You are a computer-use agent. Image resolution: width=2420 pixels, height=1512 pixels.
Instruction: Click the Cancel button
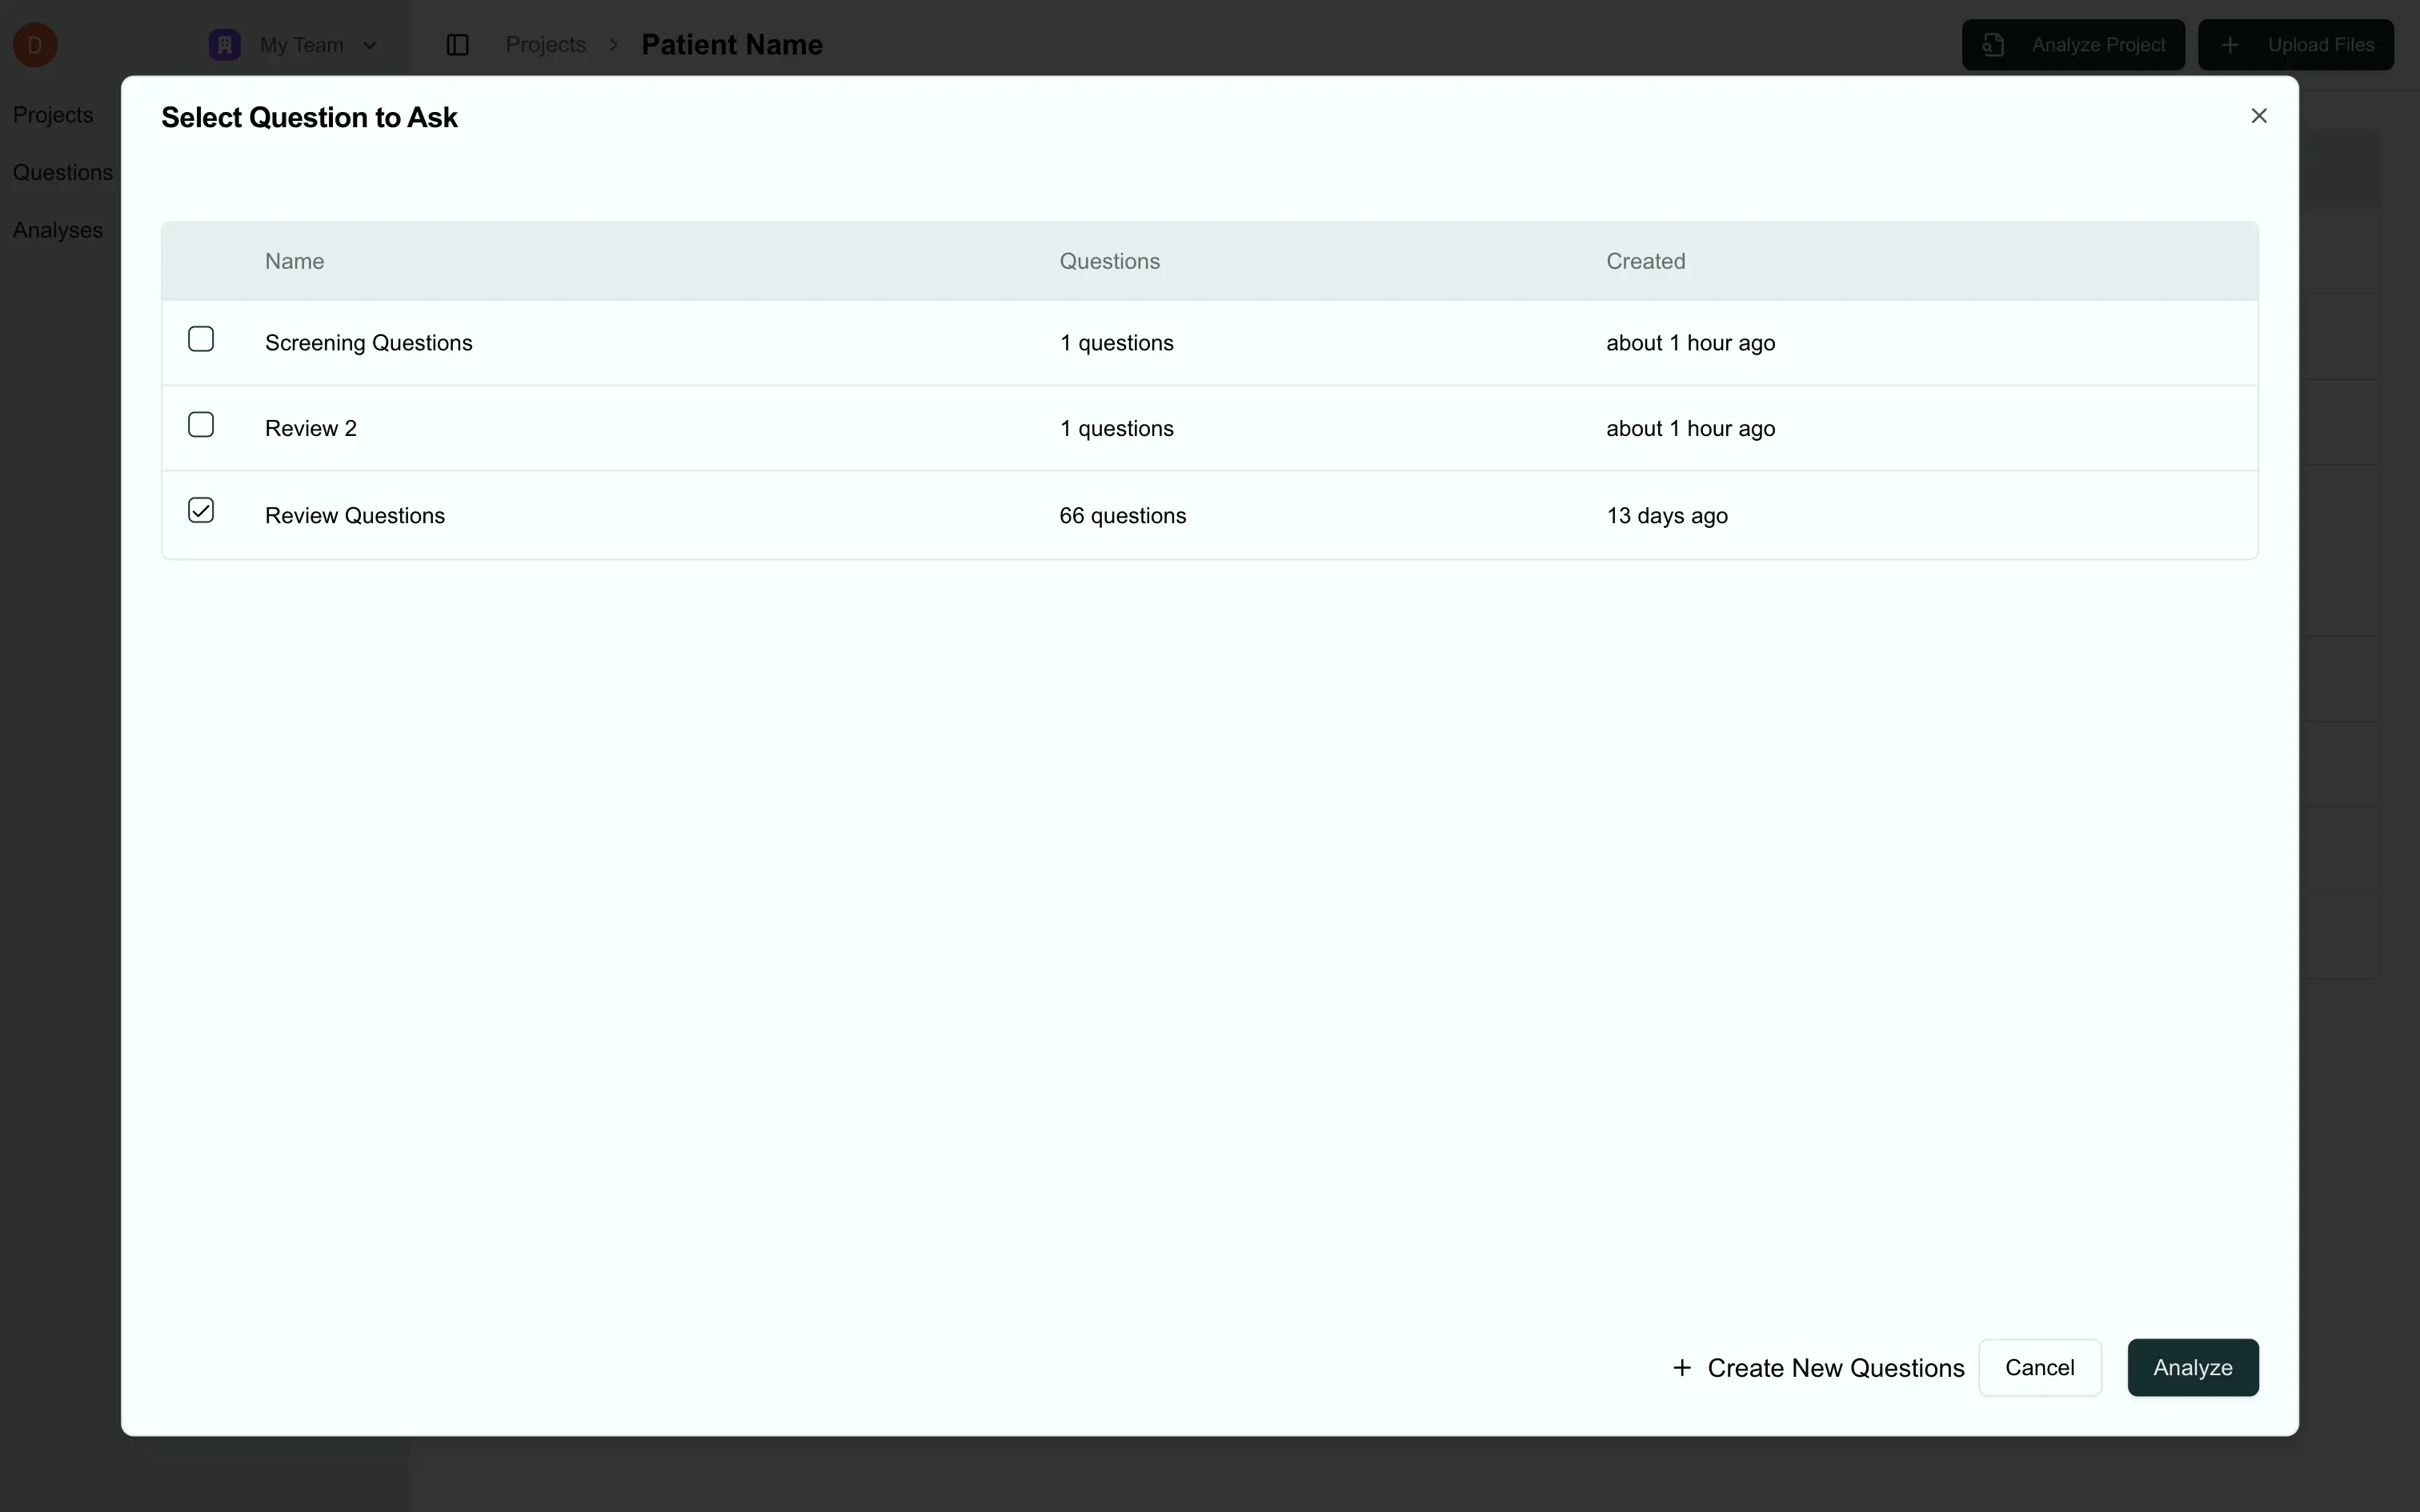(x=2039, y=1367)
